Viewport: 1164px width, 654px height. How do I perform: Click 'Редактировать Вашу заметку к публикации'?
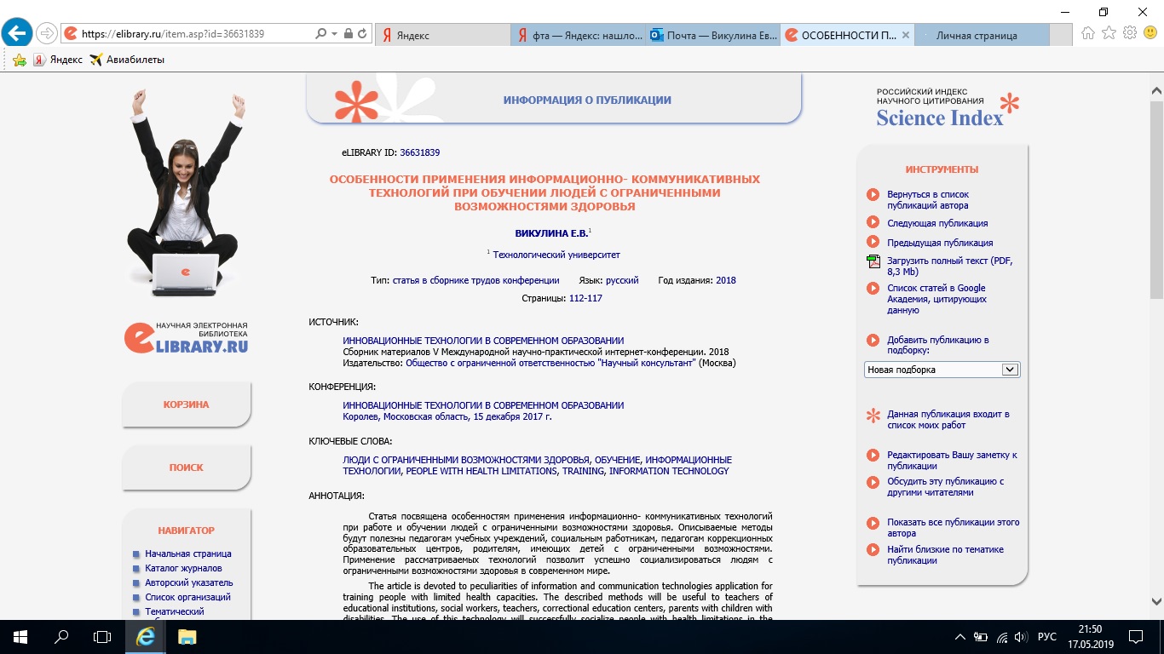pos(952,461)
